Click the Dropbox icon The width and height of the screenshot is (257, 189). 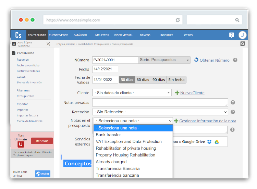(209, 142)
